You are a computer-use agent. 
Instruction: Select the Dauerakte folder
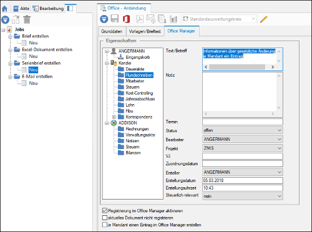click(x=135, y=69)
